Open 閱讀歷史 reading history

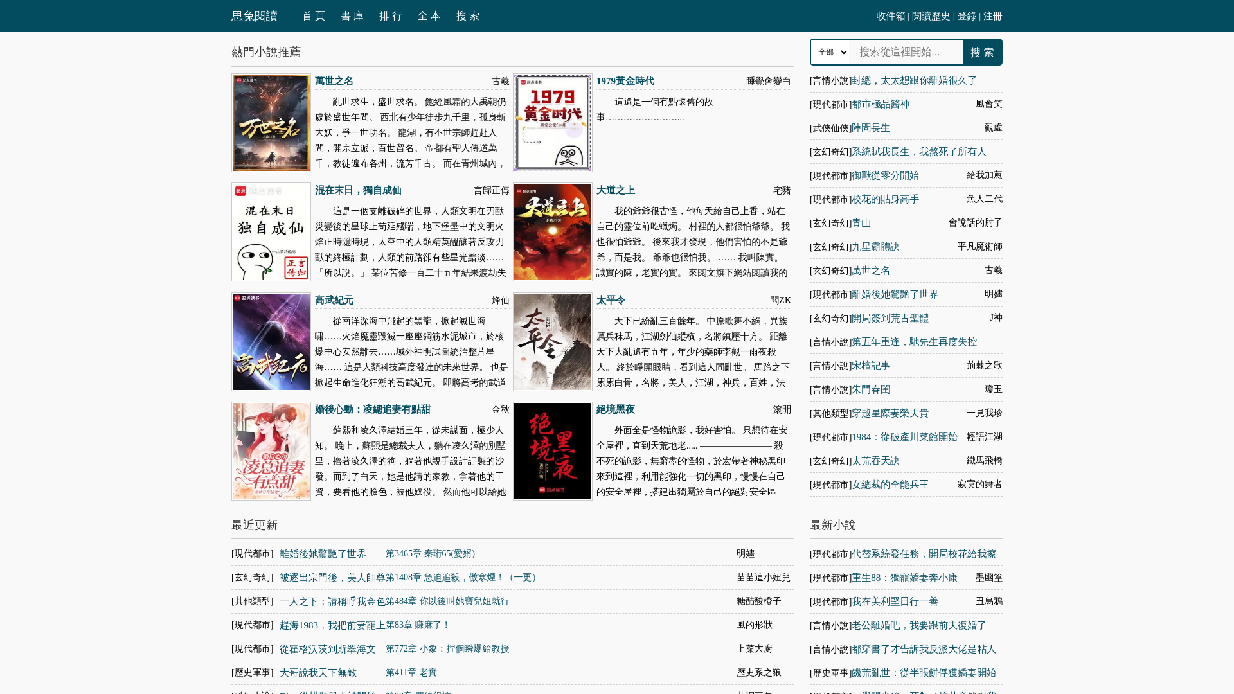point(931,16)
